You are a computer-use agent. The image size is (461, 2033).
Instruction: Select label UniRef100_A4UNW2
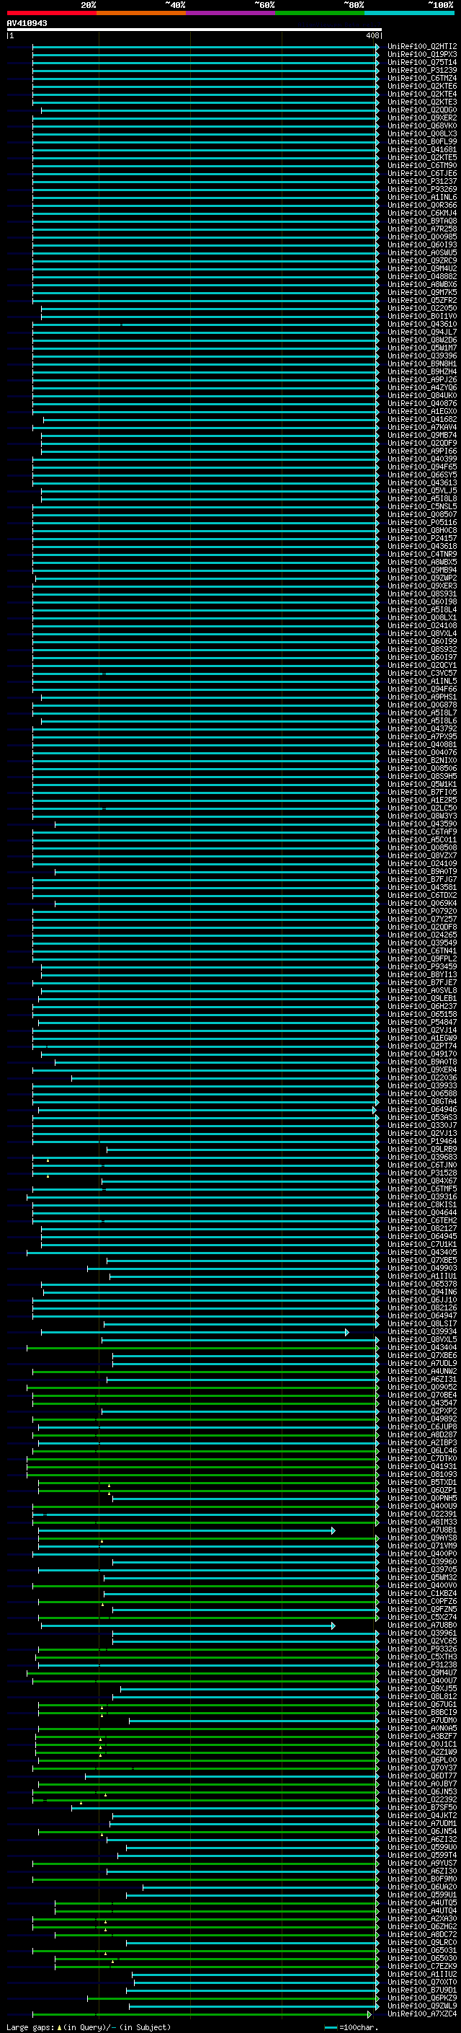[422, 1372]
